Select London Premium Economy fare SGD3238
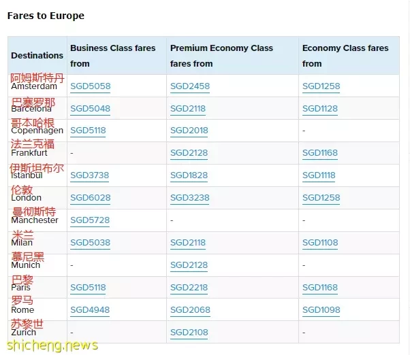 190,198
